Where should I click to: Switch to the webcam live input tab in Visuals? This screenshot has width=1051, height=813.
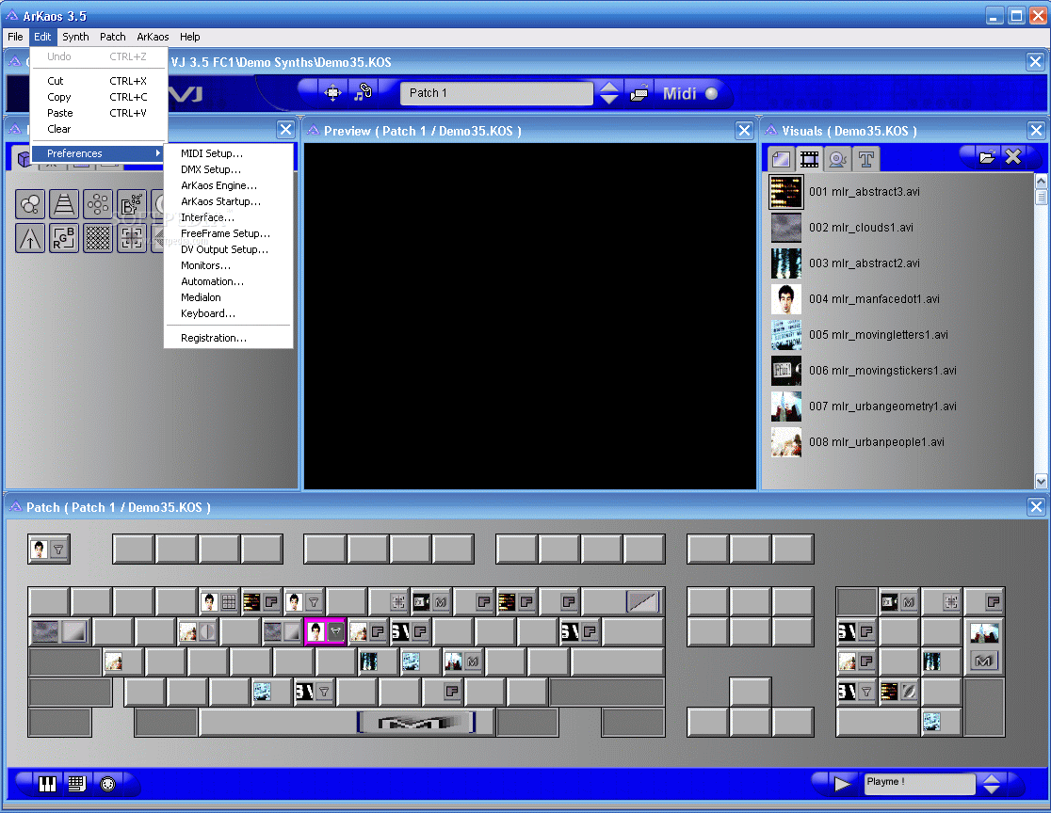[x=837, y=159]
